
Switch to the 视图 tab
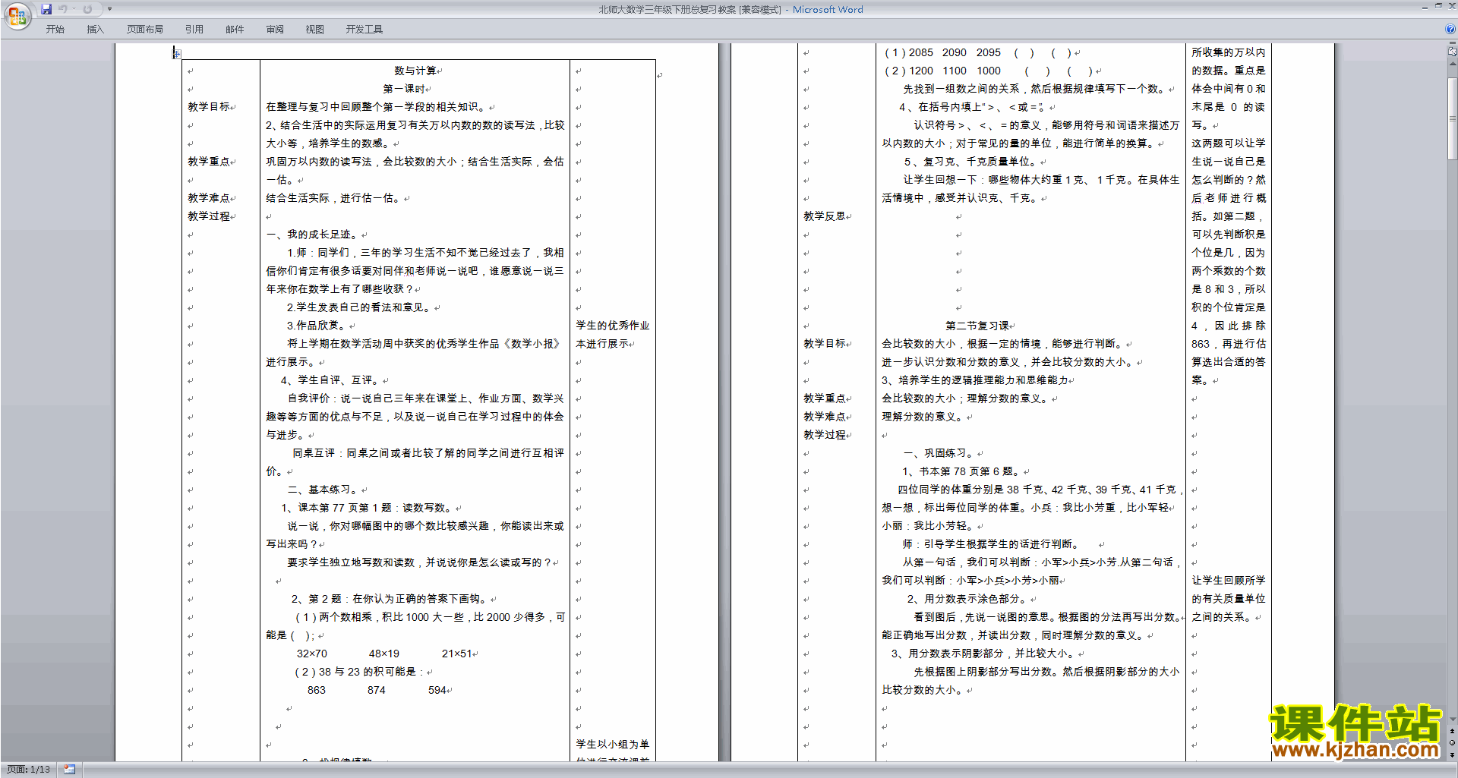point(315,30)
